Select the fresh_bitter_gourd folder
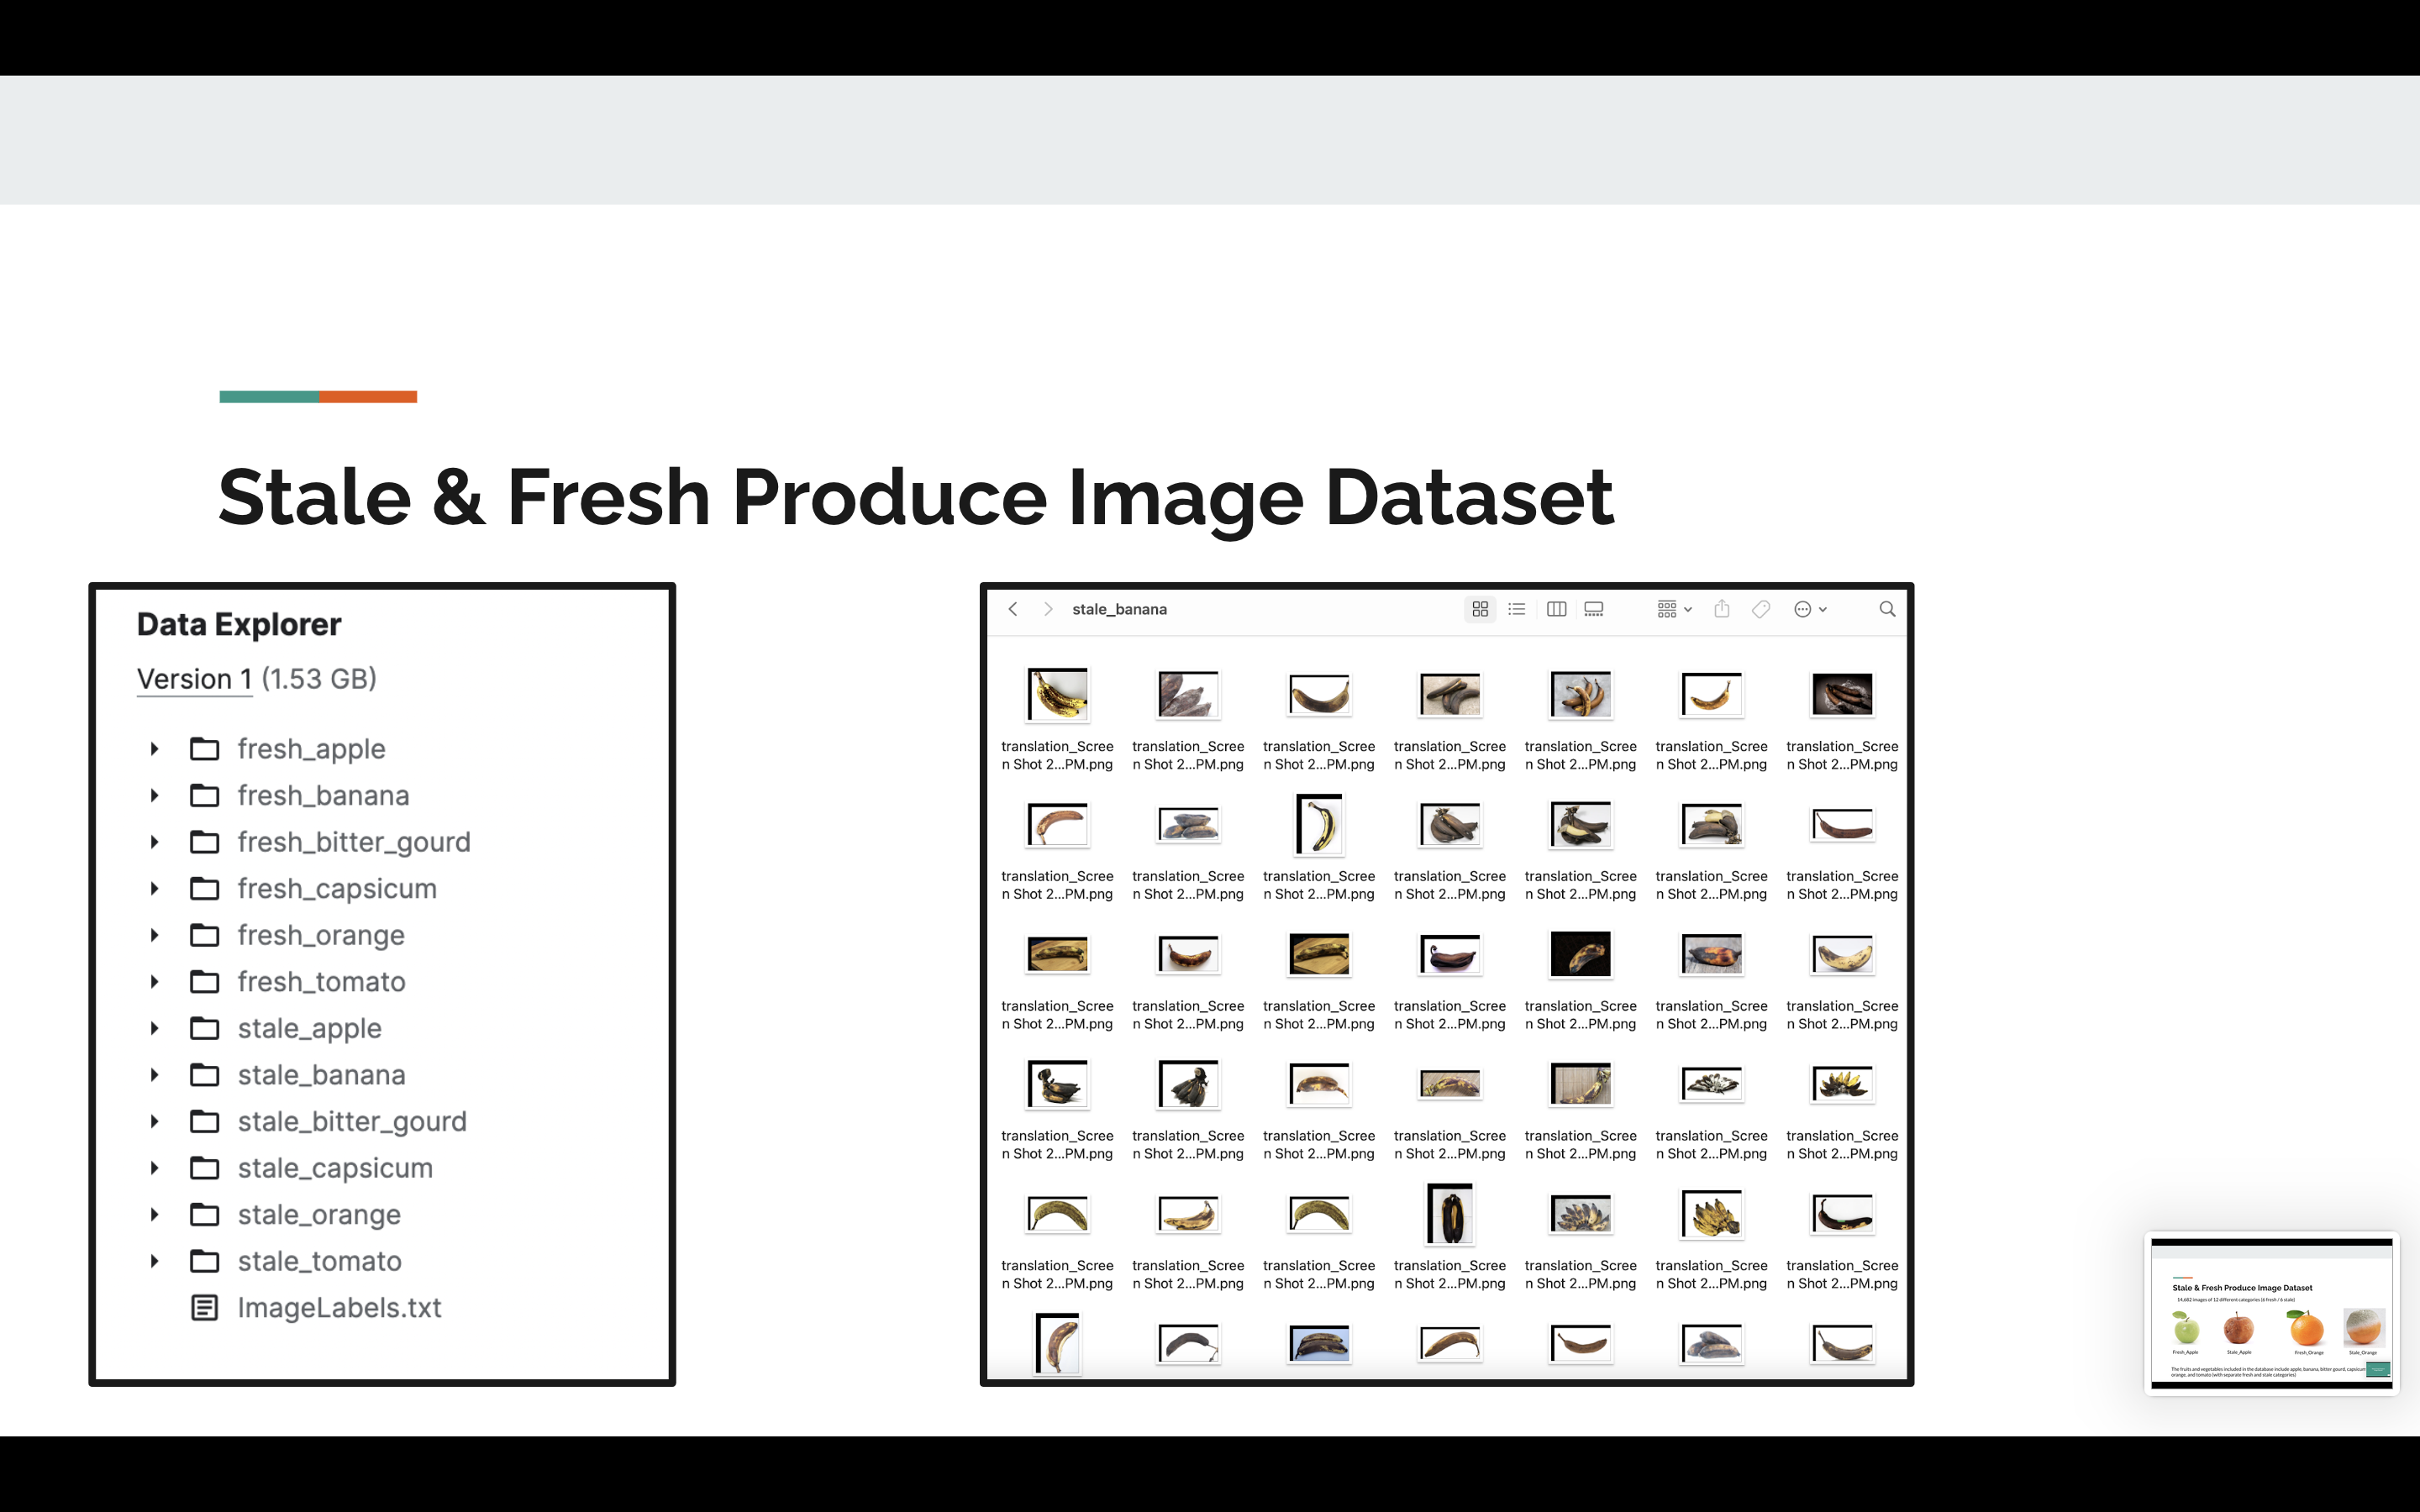Viewport: 2420px width, 1512px height. point(352,842)
